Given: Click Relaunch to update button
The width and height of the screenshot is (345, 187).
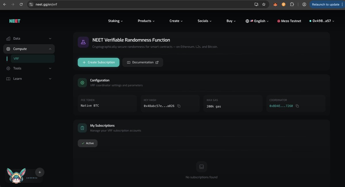Looking at the screenshot, I should click(325, 4).
